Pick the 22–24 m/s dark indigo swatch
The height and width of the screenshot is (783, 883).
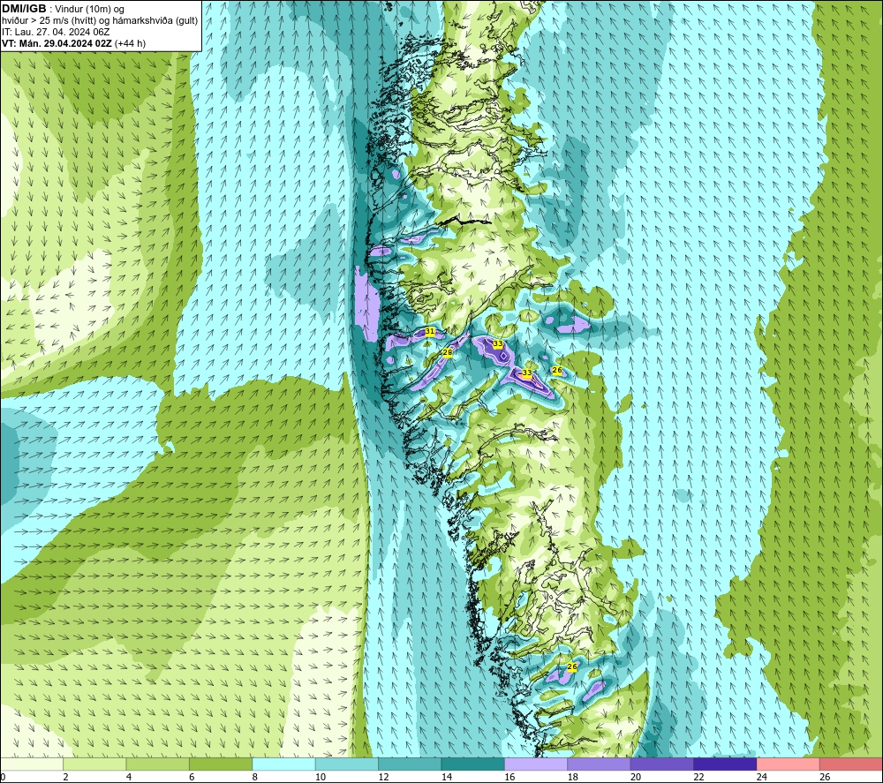(x=725, y=764)
